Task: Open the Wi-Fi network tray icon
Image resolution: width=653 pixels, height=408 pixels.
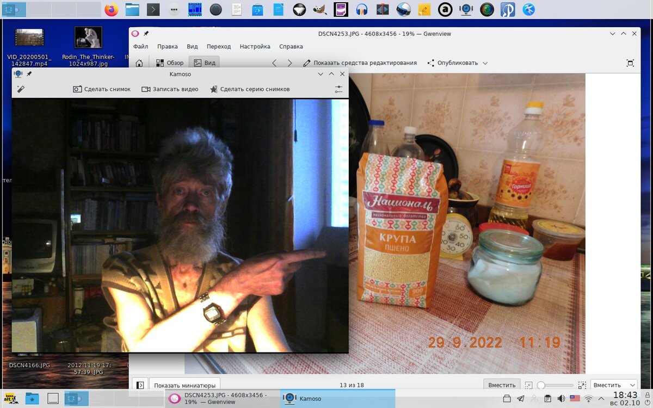Action: tap(589, 399)
